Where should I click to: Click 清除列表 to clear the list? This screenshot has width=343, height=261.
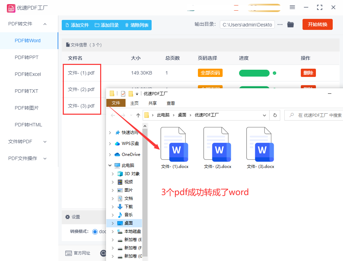(137, 25)
